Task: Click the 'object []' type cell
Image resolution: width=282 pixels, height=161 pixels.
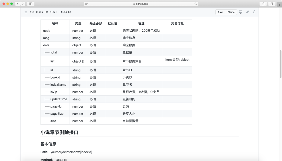Action: (x=78, y=61)
